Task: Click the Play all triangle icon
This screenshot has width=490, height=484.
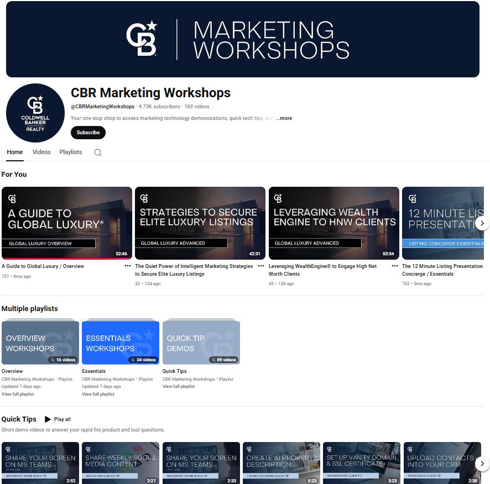Action: tap(48, 419)
